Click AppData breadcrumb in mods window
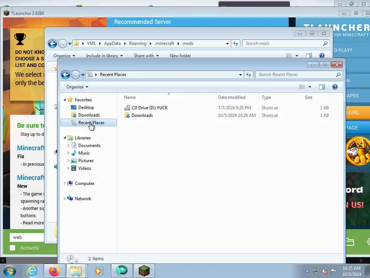Viewport: 370px width, 278px height. 112,43
